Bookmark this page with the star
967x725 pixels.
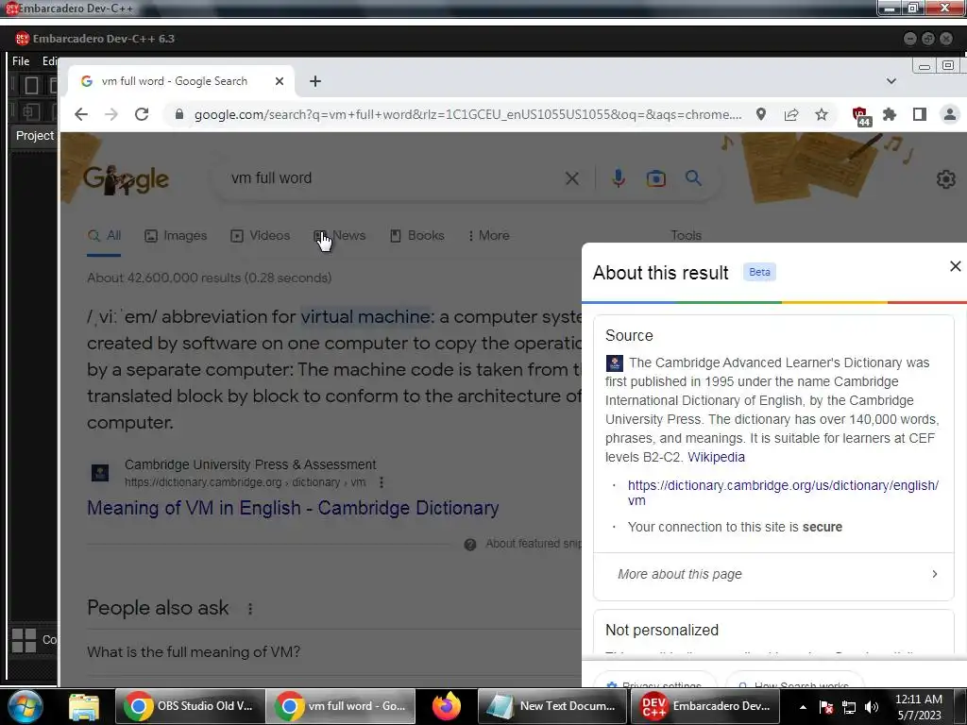click(x=822, y=114)
